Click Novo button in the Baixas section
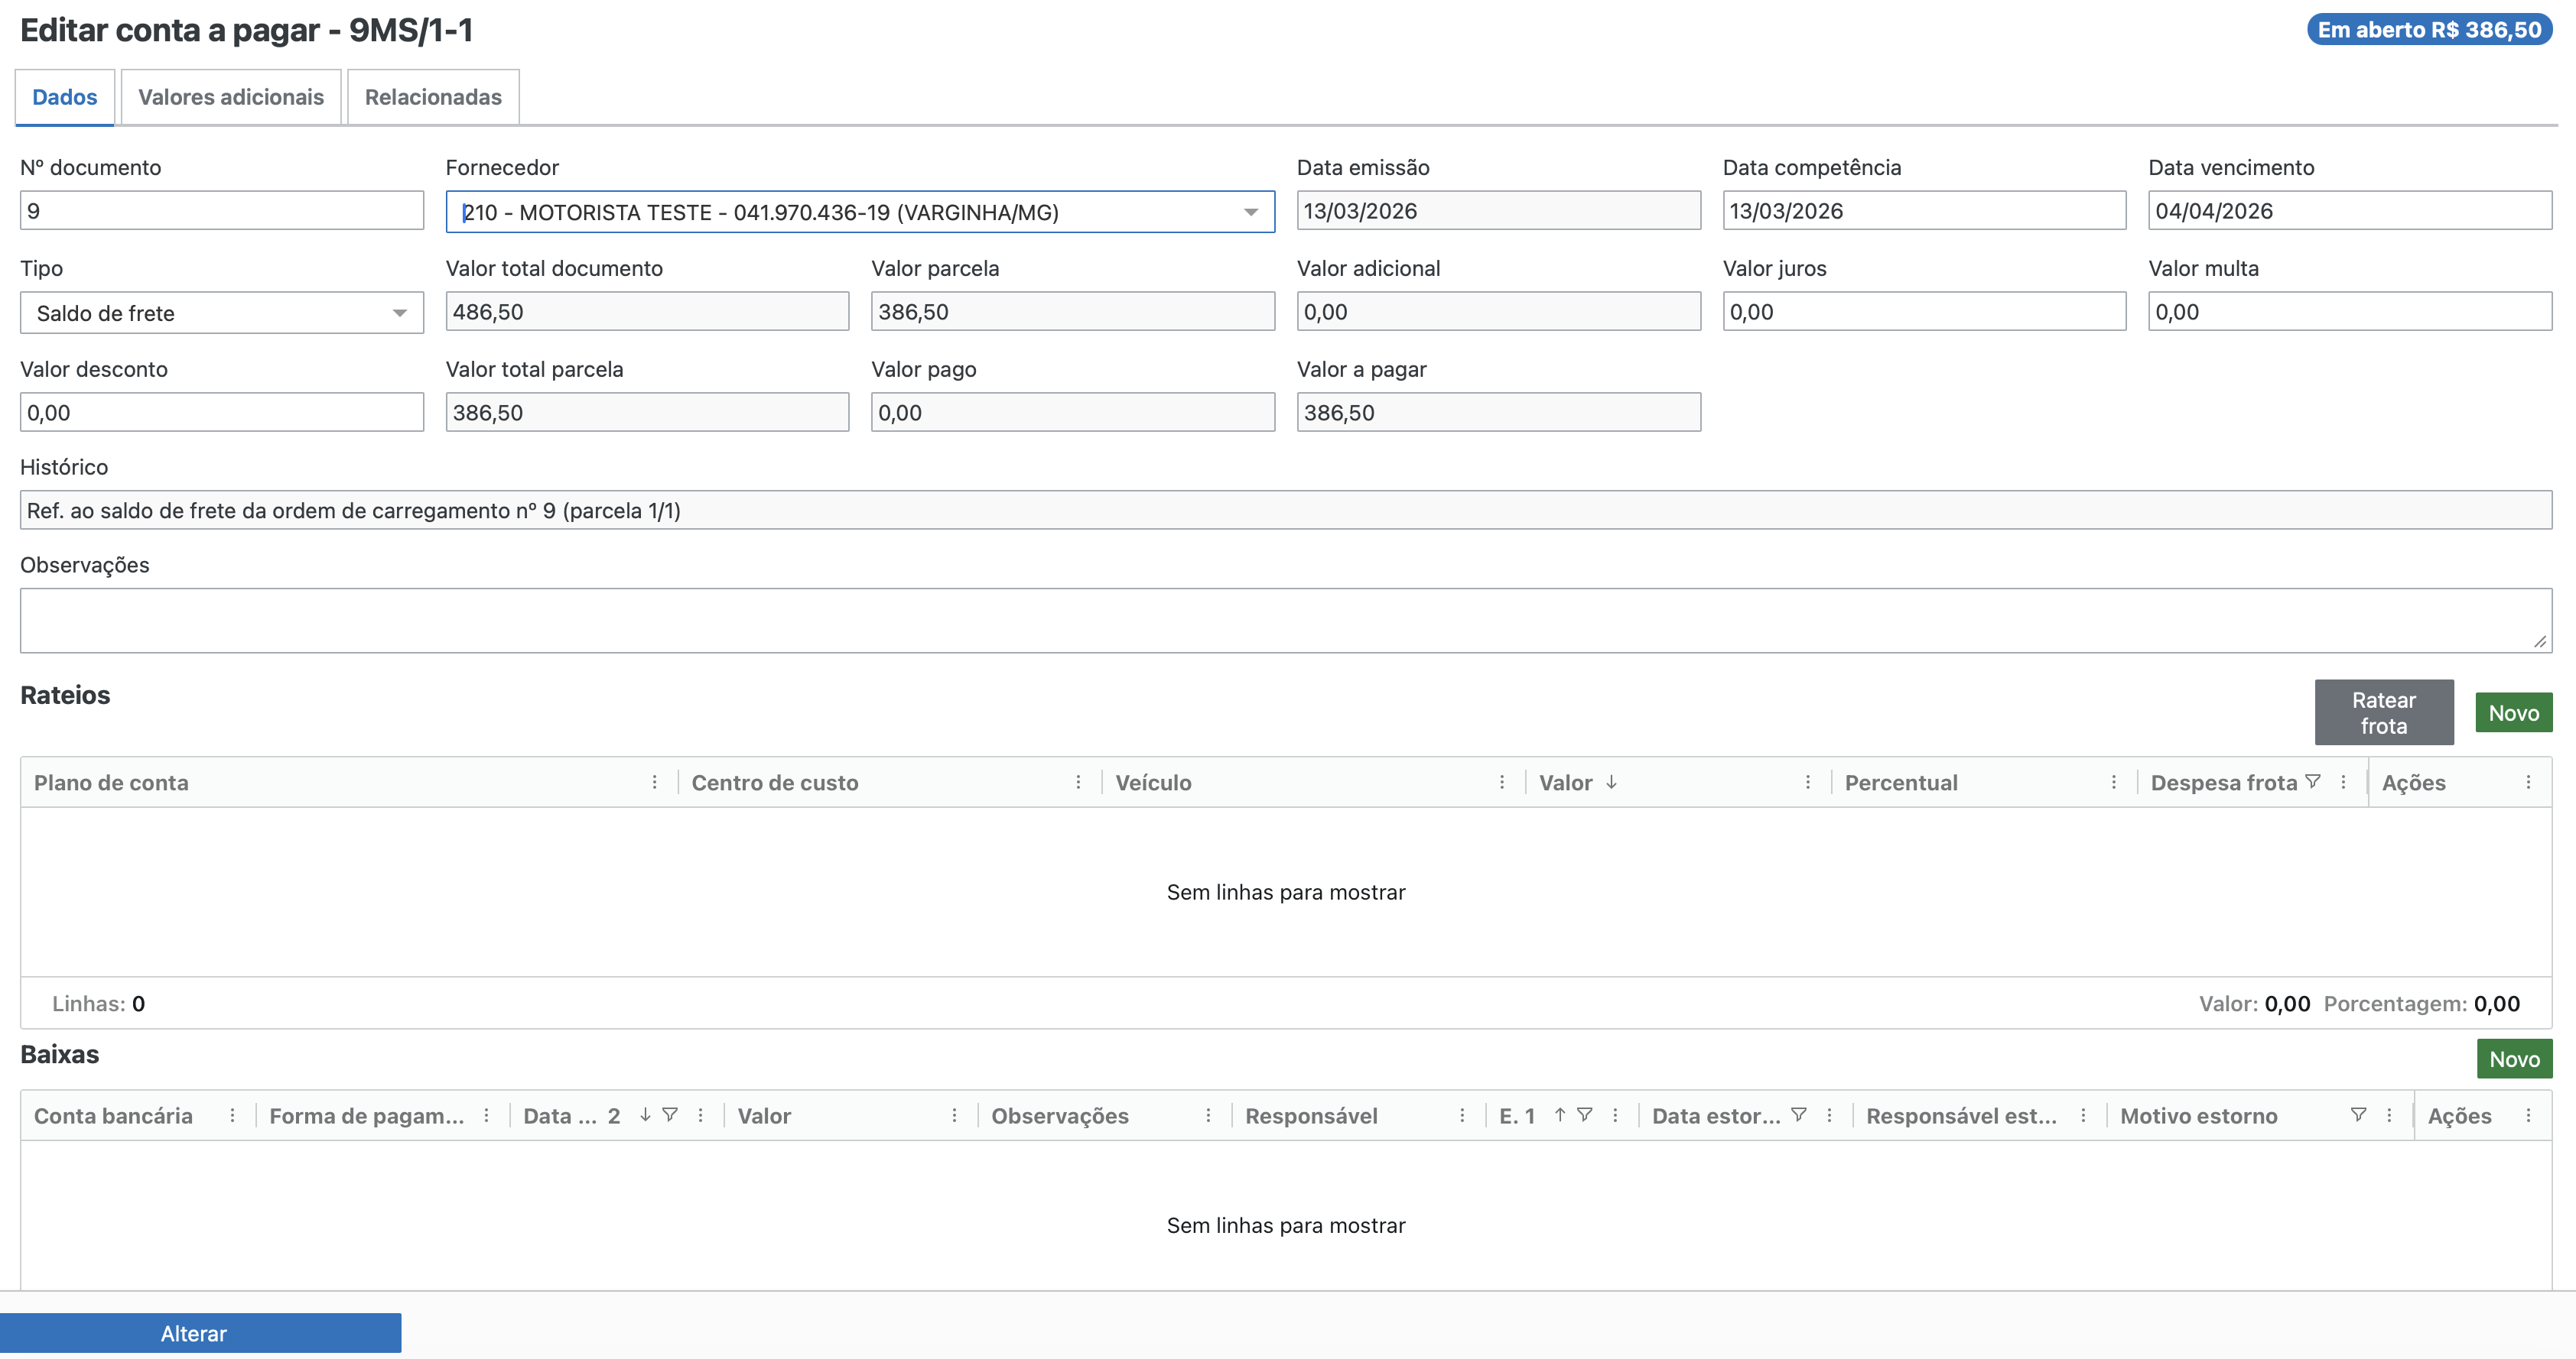Viewport: 2576px width, 1359px height. click(2513, 1059)
